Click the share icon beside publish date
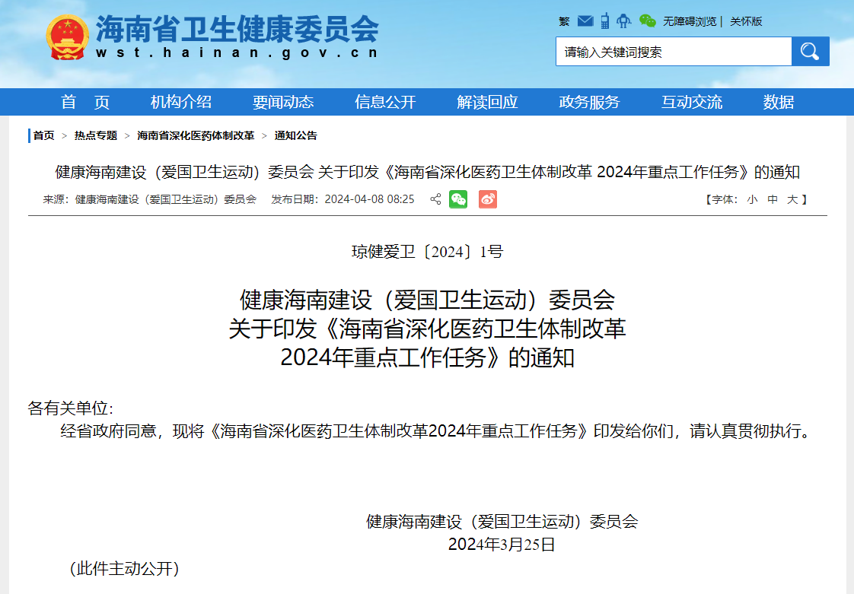Screen dimensions: 854x594 (435, 199)
